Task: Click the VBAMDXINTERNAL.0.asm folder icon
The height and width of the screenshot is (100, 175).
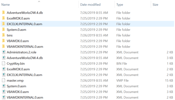Action: pos(3,46)
